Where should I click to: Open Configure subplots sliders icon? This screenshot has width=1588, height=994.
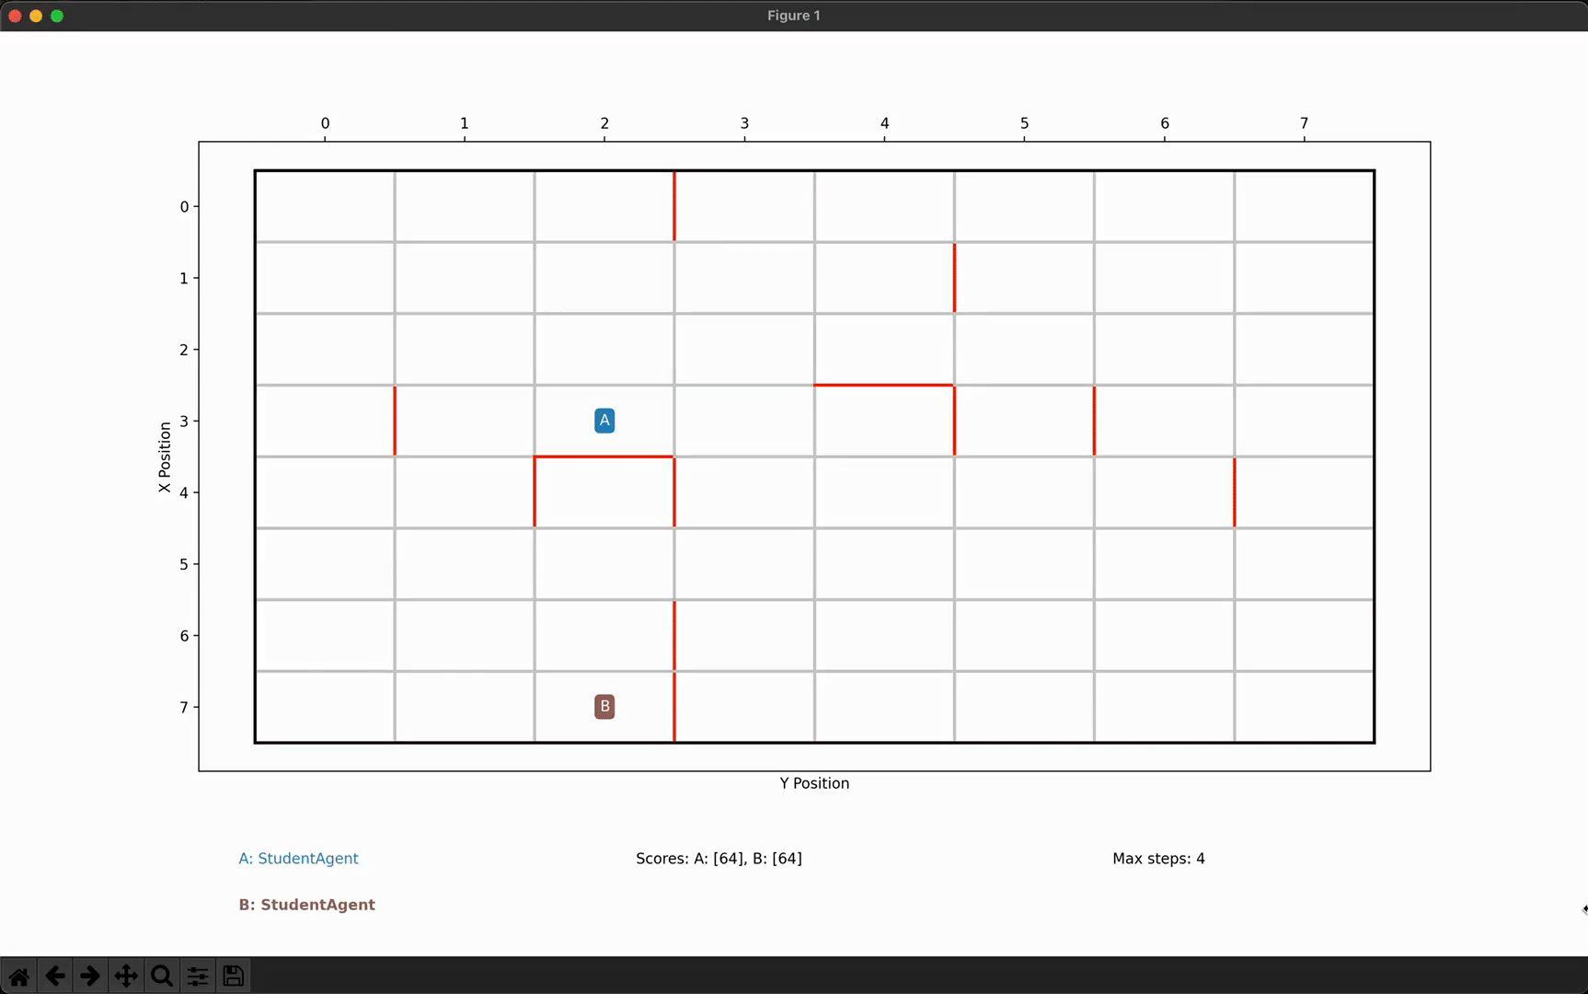(198, 976)
